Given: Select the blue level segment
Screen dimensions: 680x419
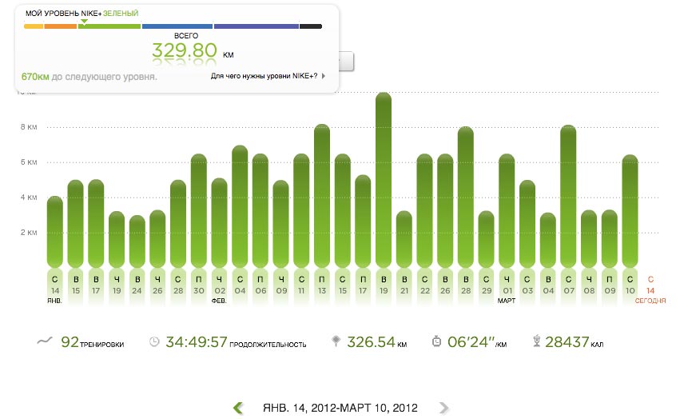Looking at the screenshot, I should coord(177,26).
